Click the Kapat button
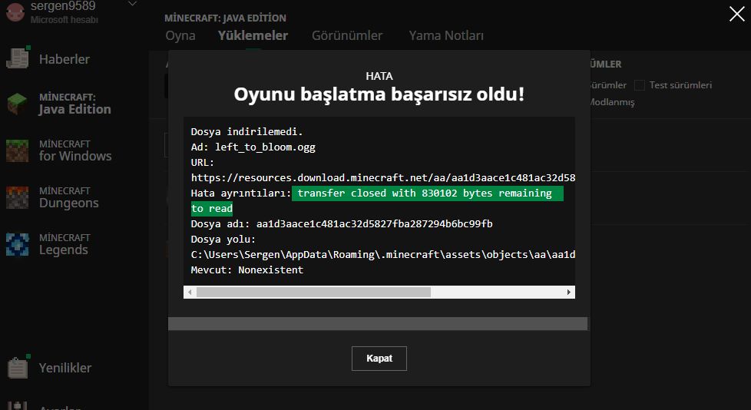751x410 pixels. [379, 359]
